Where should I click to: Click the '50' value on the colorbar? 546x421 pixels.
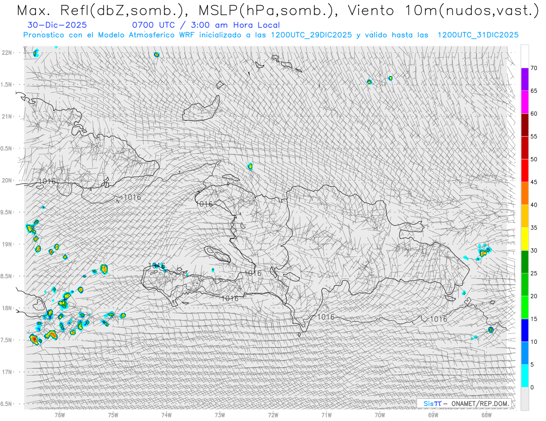(x=534, y=159)
